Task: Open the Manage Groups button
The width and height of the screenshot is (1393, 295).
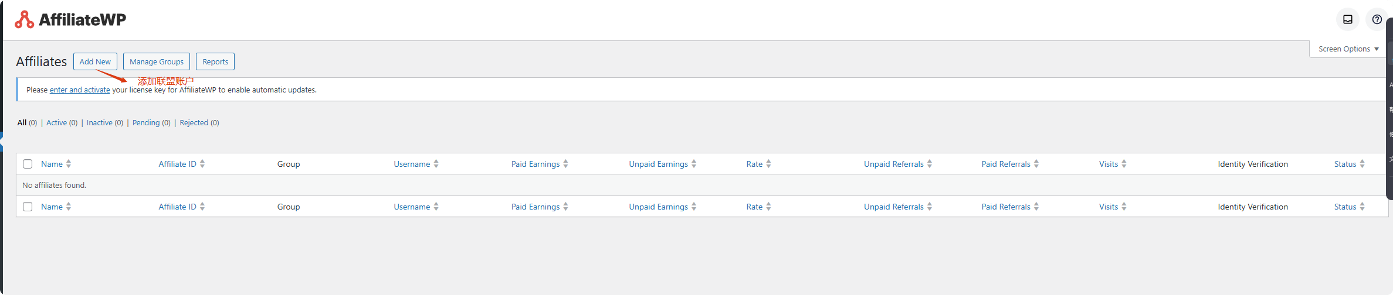Action: click(157, 61)
